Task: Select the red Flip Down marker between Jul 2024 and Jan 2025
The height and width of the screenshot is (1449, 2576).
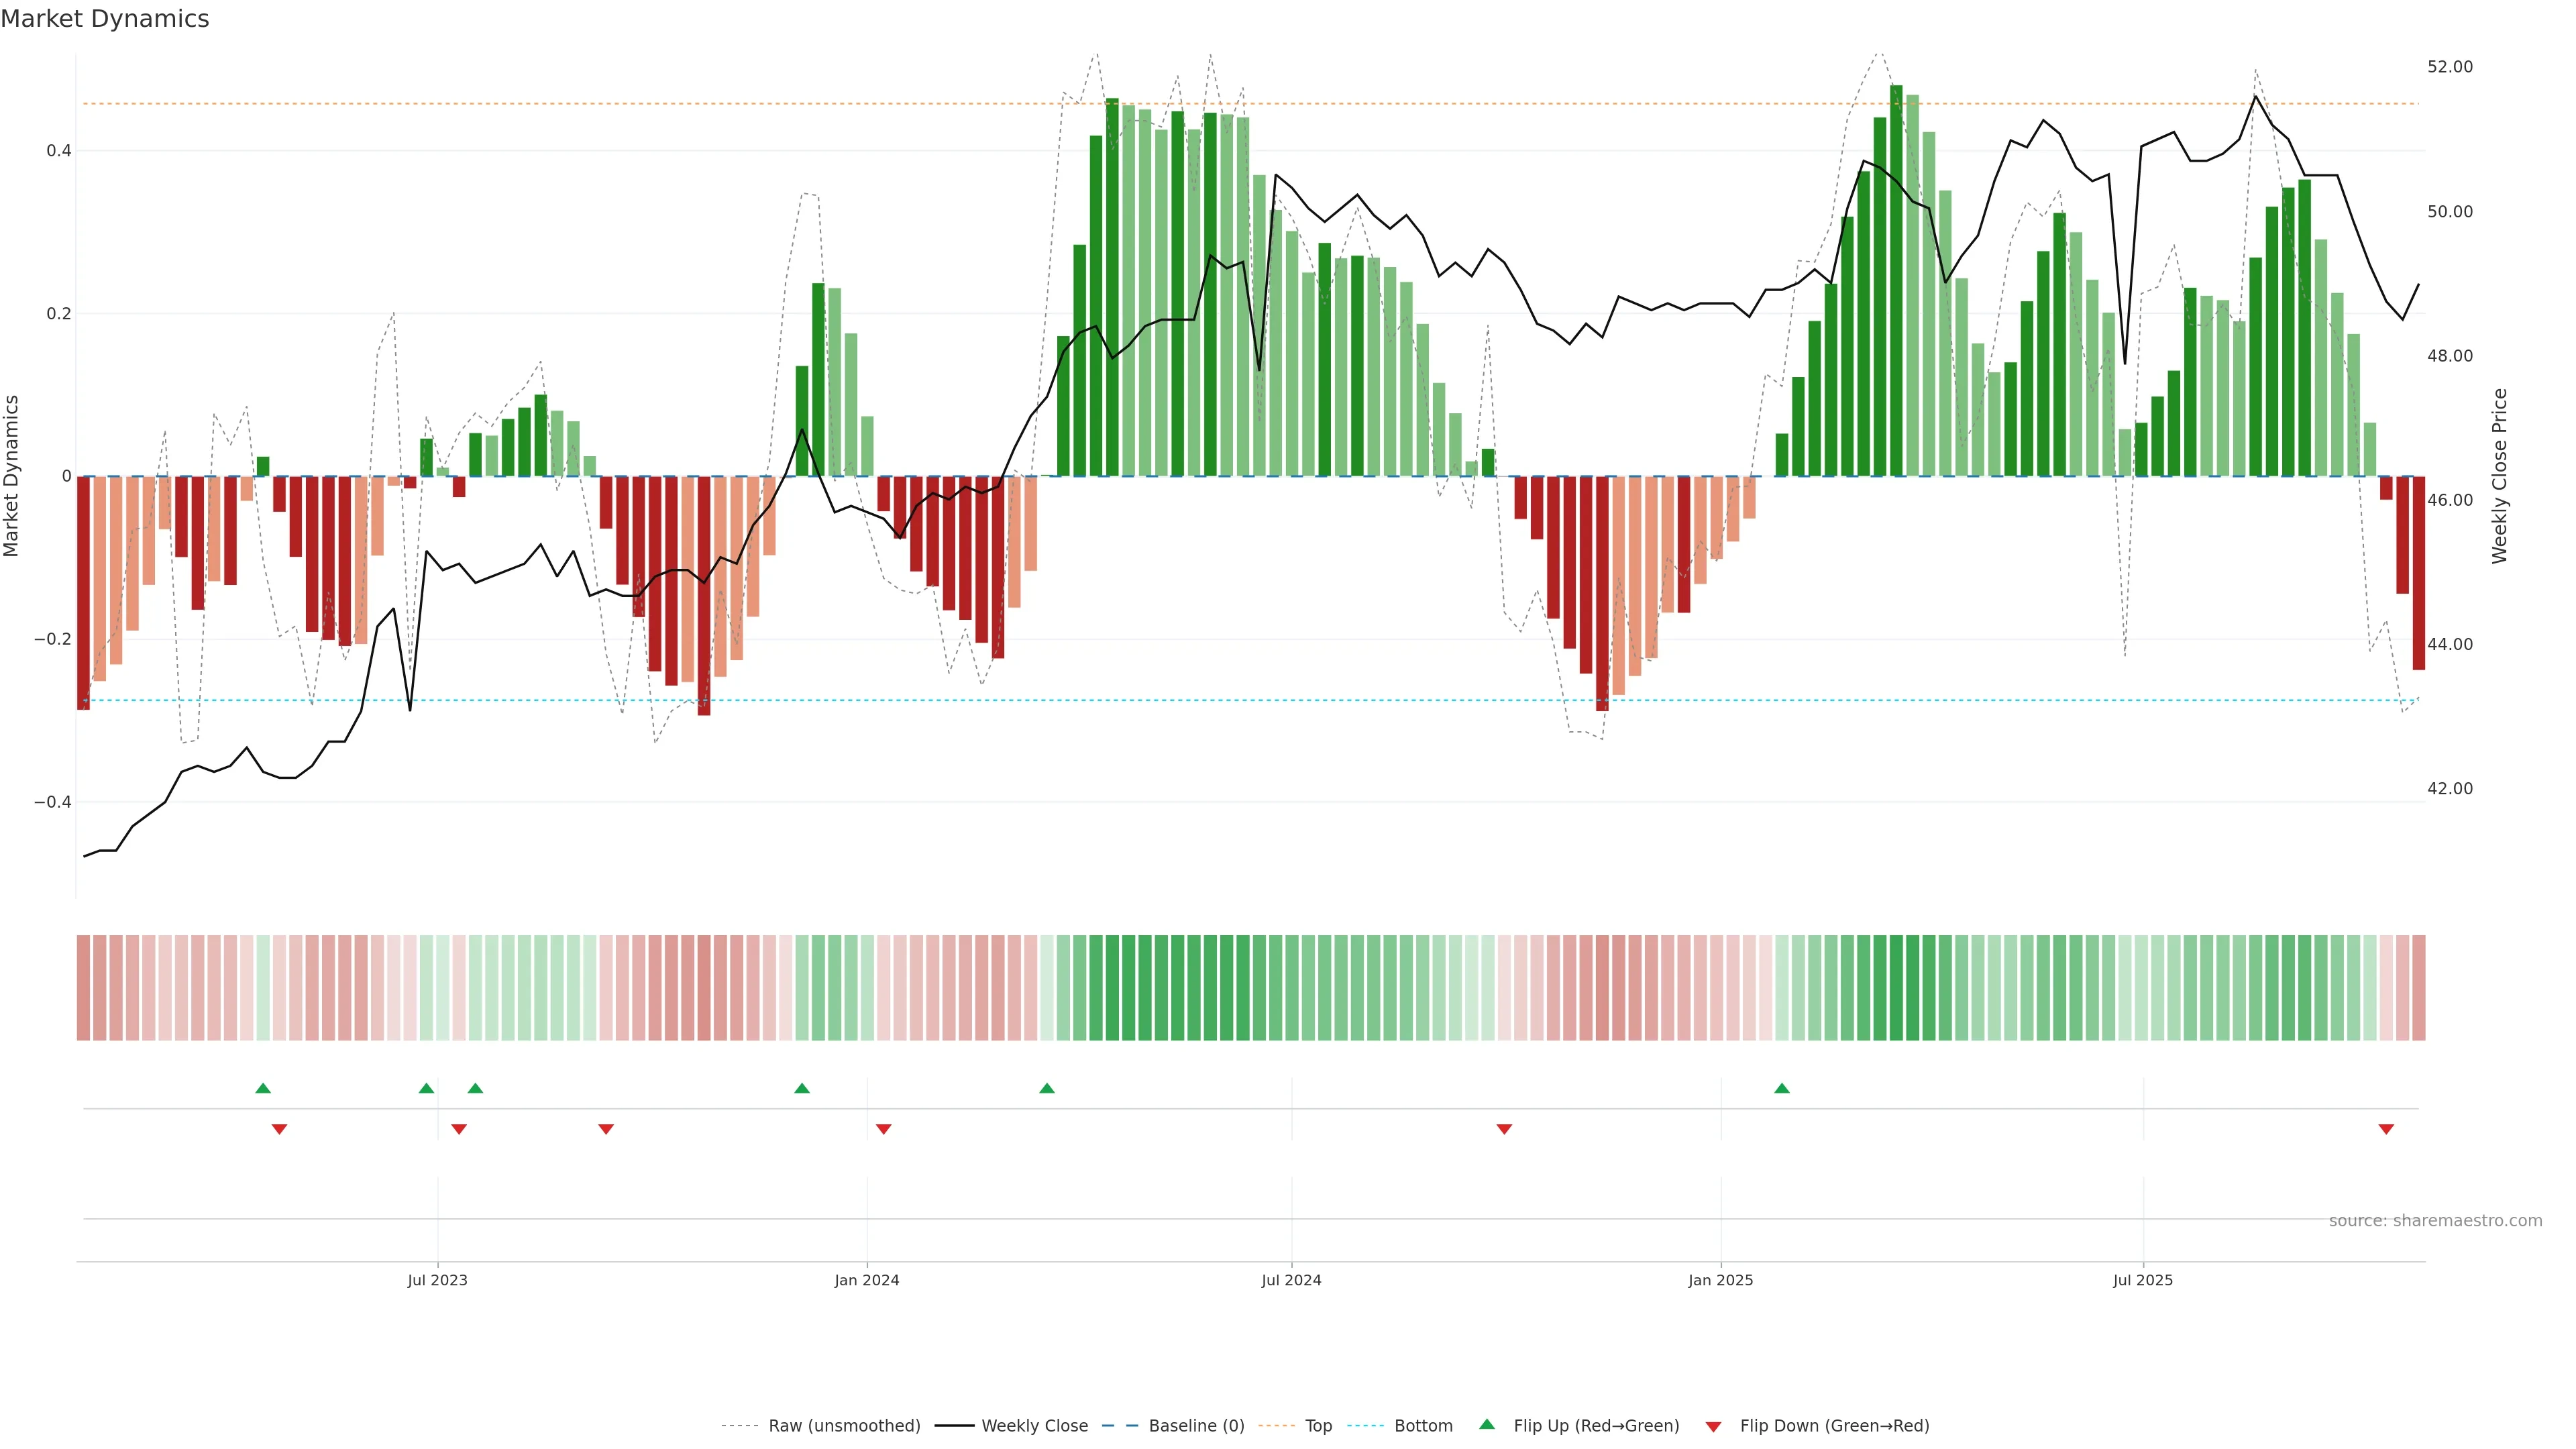Action: click(x=1504, y=1129)
